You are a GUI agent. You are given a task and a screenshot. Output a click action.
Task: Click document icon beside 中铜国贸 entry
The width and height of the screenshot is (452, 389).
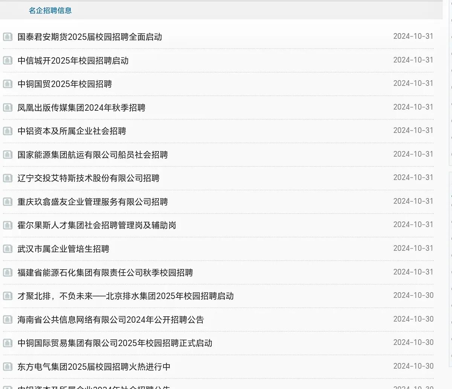8,84
